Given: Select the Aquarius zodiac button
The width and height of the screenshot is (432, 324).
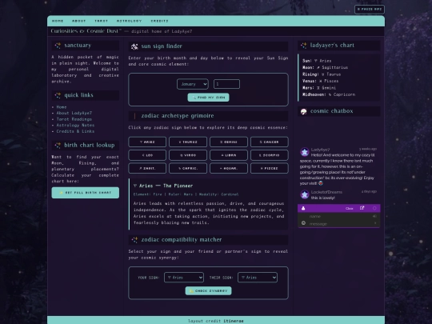Looking at the screenshot, I should 229,168.
